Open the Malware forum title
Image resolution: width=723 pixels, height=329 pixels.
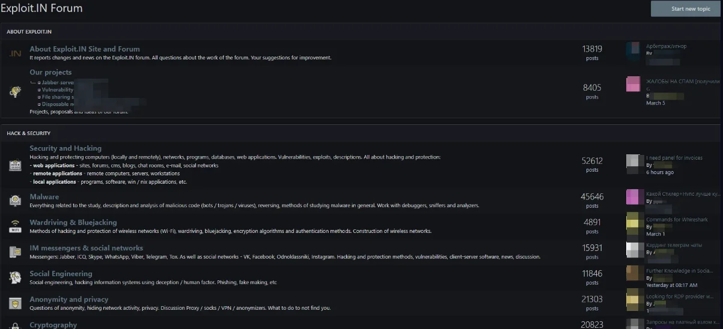44,197
